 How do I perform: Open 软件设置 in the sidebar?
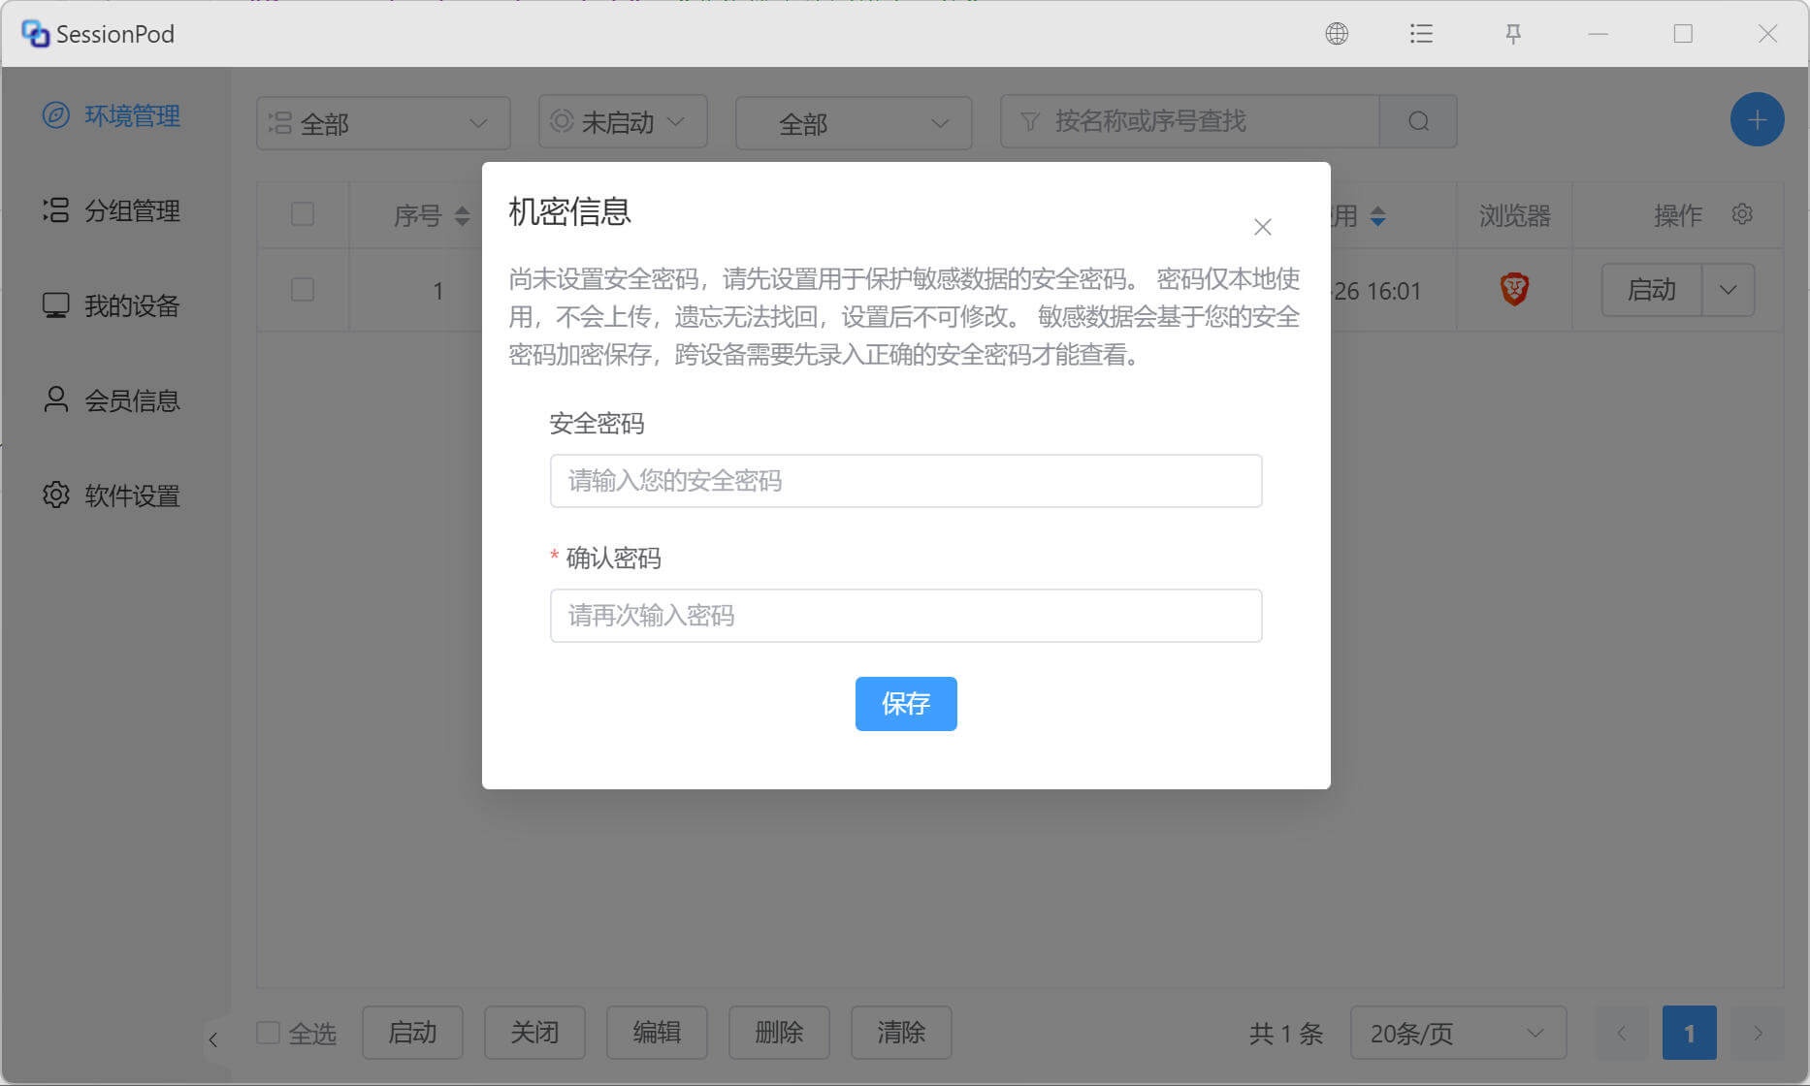pos(112,495)
